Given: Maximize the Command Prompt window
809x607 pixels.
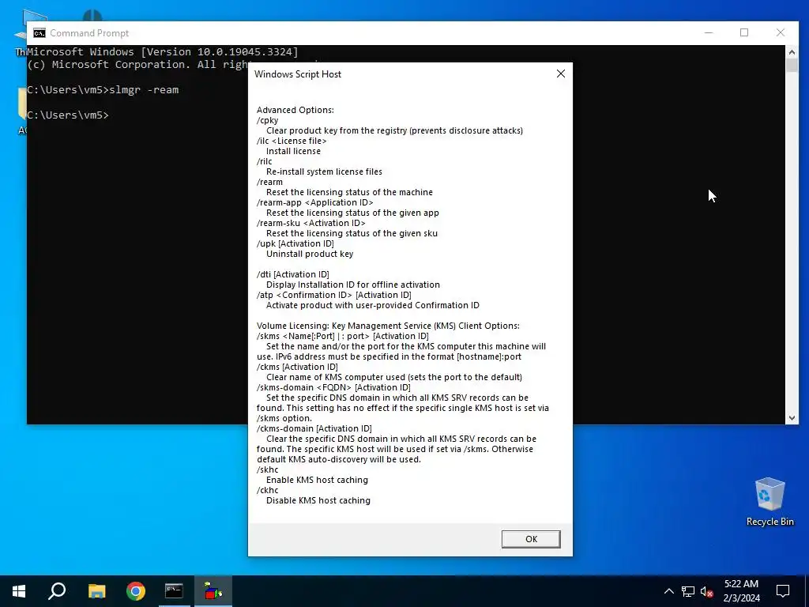Looking at the screenshot, I should point(744,32).
